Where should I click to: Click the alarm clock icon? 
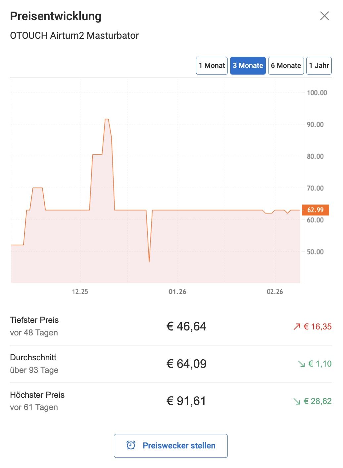coord(131,445)
